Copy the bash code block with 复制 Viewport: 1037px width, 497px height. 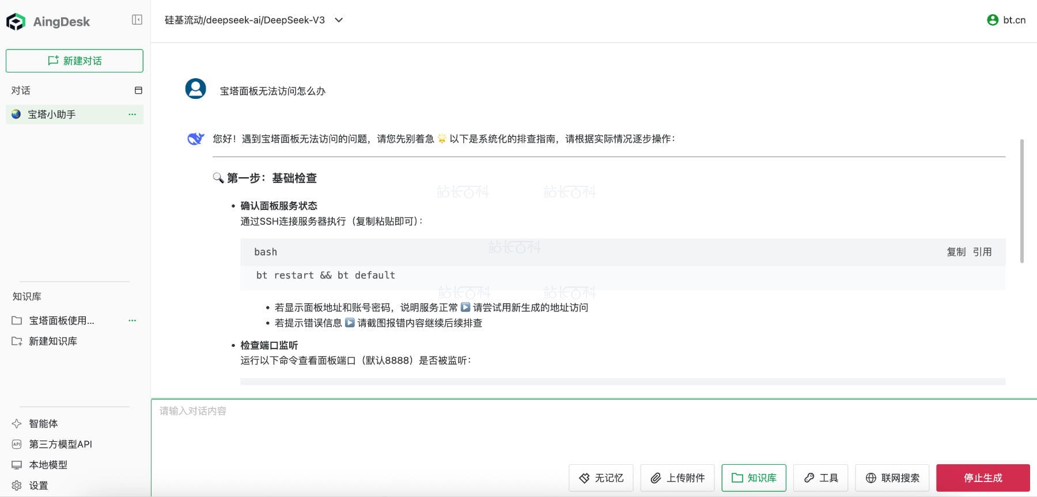(956, 252)
